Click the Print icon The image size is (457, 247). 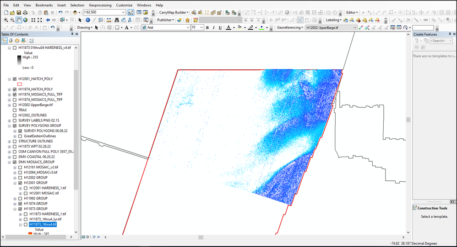tap(25, 12)
